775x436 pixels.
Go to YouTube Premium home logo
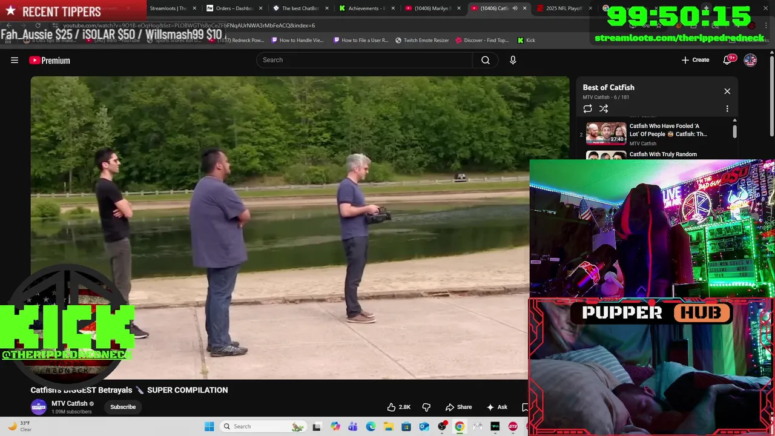pyautogui.click(x=50, y=60)
